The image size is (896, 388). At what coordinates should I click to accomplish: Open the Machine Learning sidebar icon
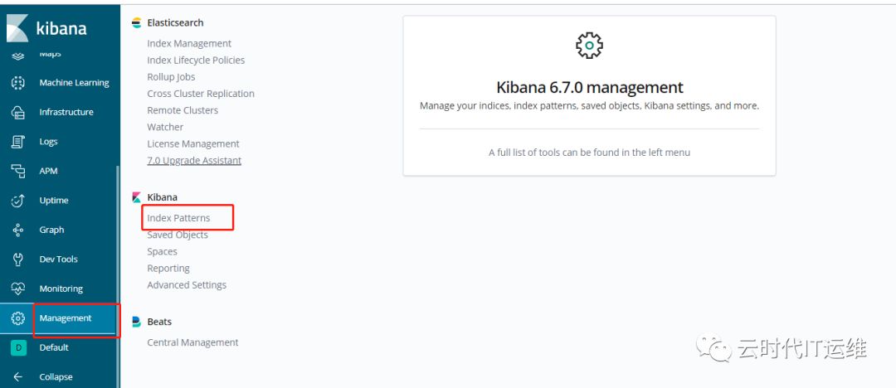[18, 83]
